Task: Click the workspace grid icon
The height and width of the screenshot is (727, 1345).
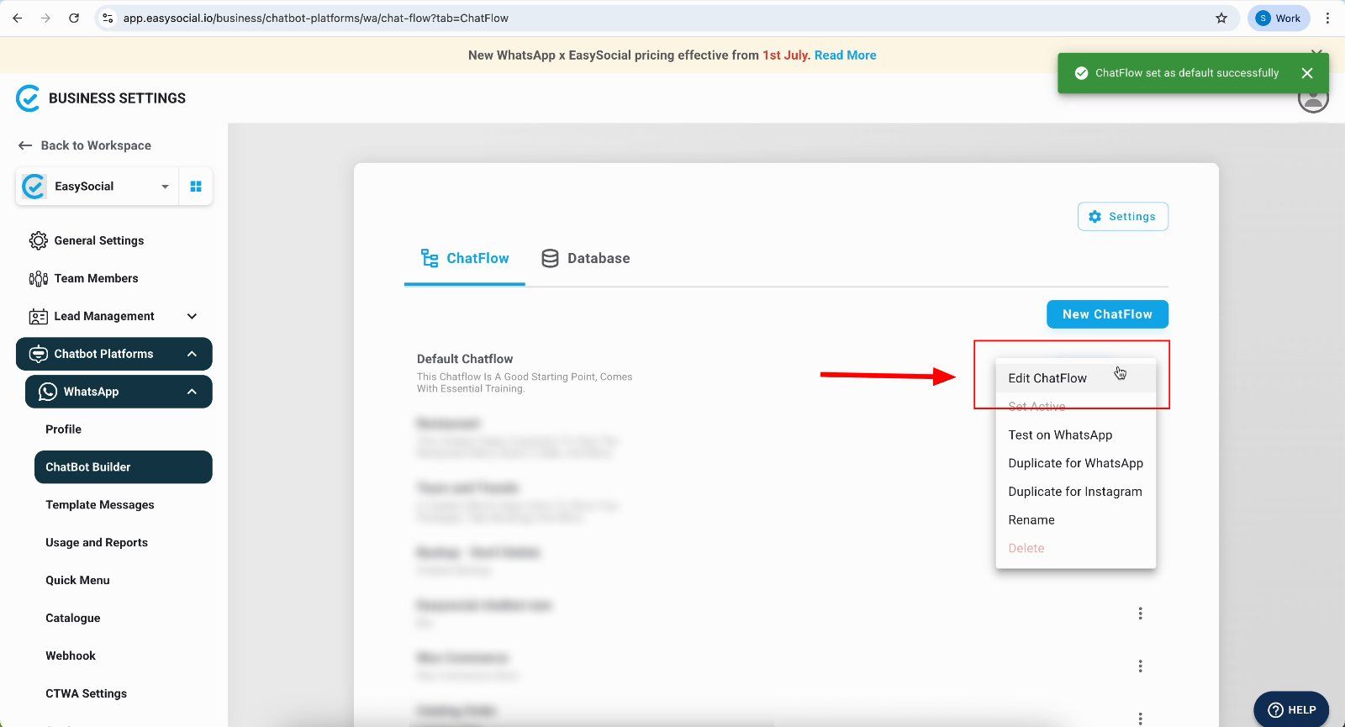Action: point(196,187)
